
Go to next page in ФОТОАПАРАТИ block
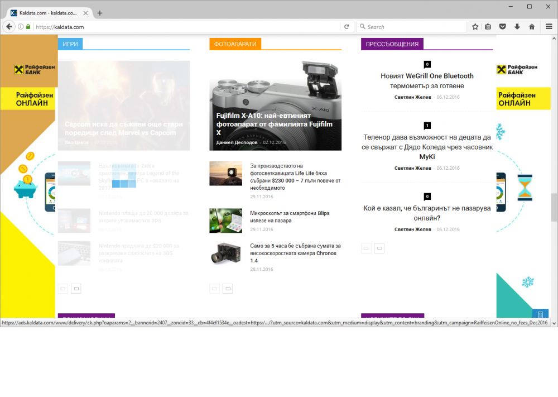(x=228, y=289)
